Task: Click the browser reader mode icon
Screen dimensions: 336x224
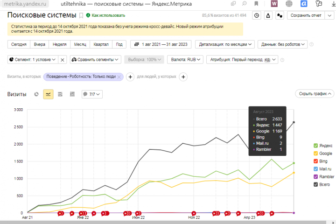Action: 244,3
